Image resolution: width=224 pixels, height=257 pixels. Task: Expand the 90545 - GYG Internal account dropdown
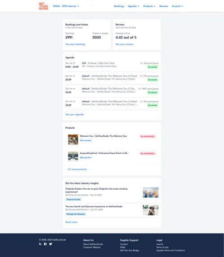(x=66, y=6)
